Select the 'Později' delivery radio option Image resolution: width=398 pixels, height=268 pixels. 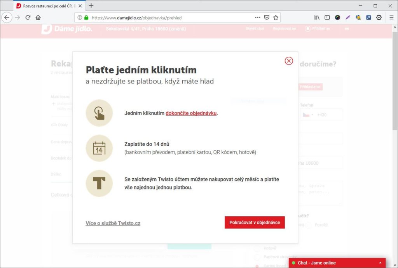point(309,225)
